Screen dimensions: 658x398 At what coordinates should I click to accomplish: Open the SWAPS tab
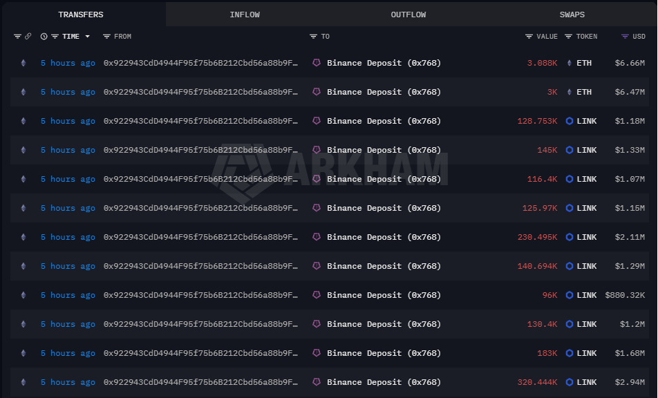click(572, 15)
